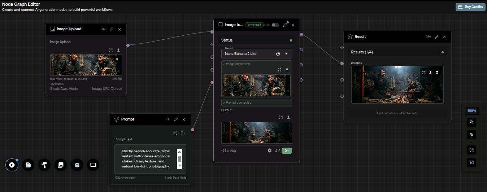487x192 pixels.
Task: Edit the Prompt node with pencil icon
Action: [176, 119]
